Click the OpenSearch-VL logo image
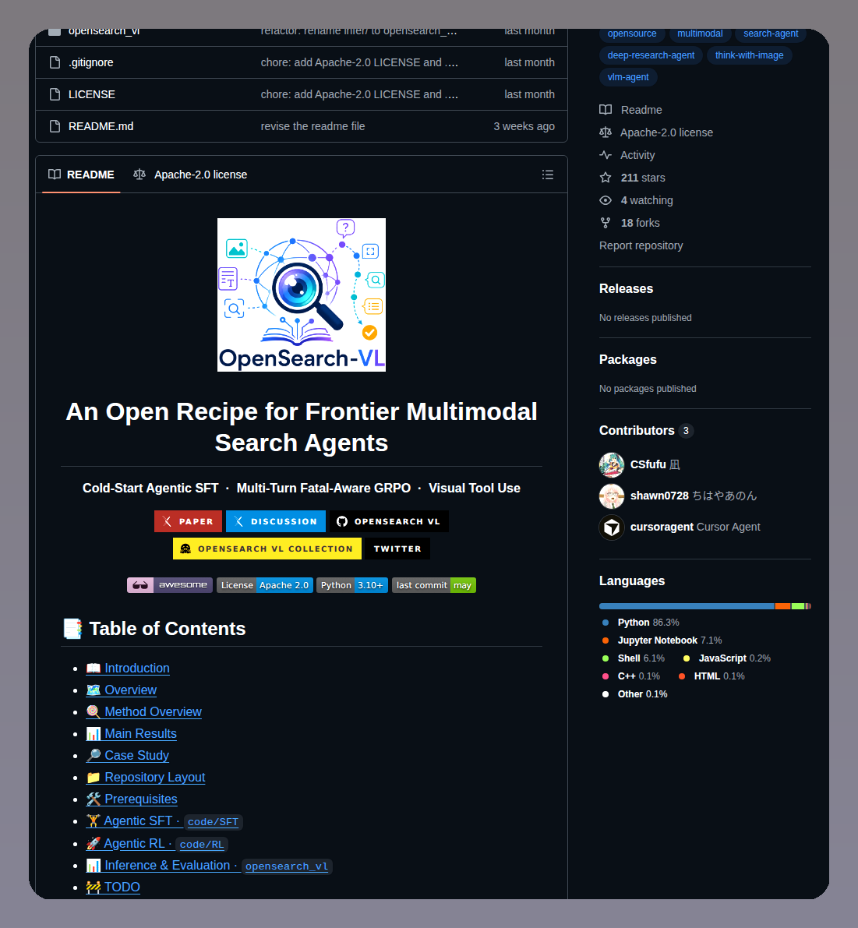The image size is (858, 928). pyautogui.click(x=301, y=295)
